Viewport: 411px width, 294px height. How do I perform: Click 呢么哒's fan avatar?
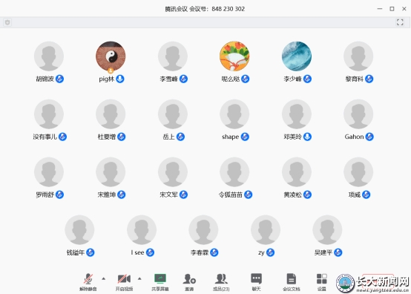point(234,56)
